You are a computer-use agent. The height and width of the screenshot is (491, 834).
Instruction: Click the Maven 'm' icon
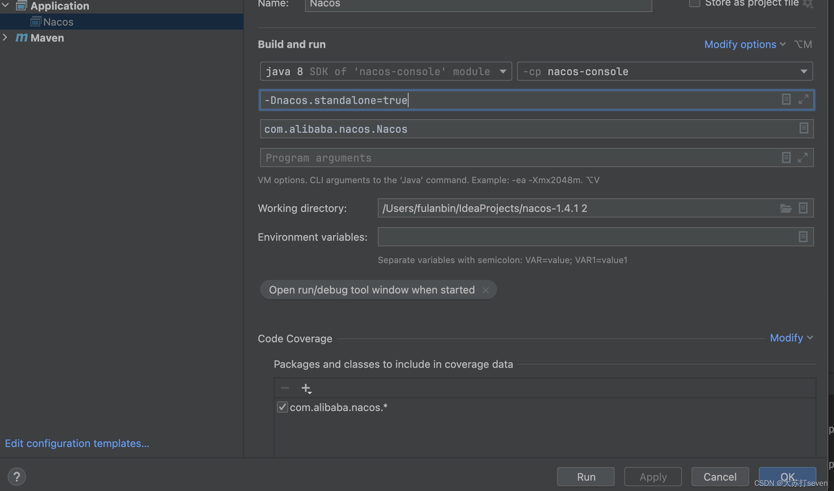pyautogui.click(x=22, y=38)
